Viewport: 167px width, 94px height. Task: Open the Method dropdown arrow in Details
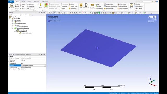(x=45, y=66)
